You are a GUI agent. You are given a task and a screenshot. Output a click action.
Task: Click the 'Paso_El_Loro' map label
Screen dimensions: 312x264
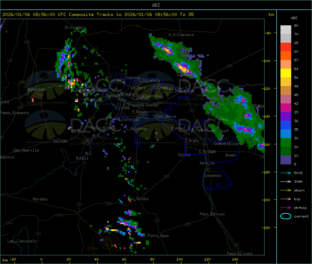point(240,254)
